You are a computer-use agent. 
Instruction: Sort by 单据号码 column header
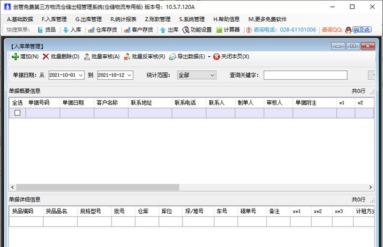(43, 103)
